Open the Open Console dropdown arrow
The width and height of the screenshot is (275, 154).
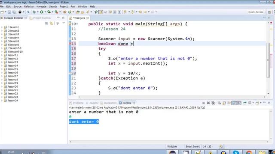pyautogui.click(x=261, y=103)
